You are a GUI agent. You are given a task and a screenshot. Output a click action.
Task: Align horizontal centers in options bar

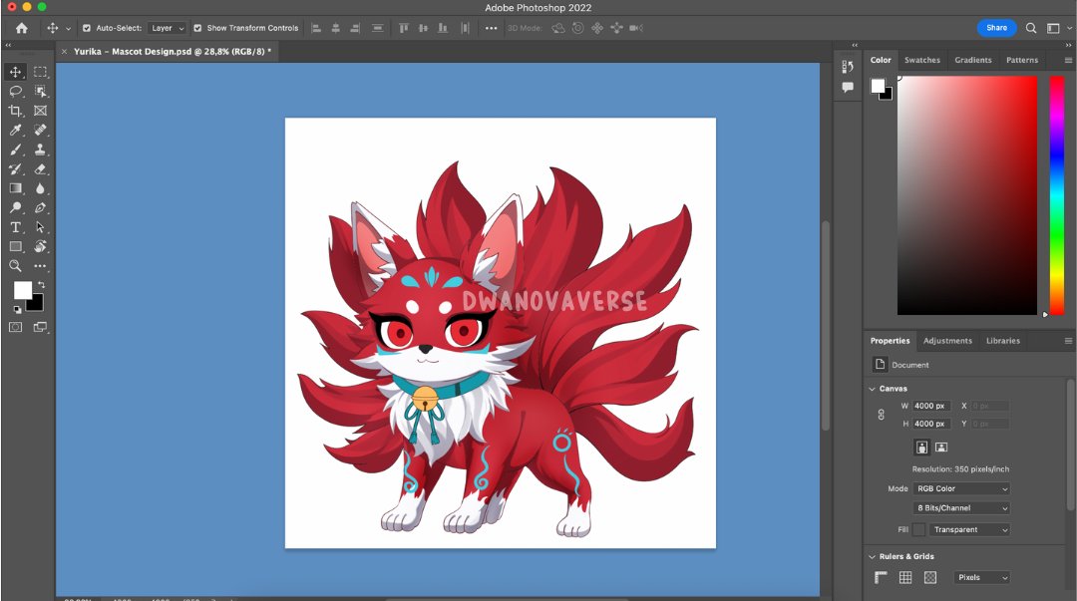click(x=336, y=28)
